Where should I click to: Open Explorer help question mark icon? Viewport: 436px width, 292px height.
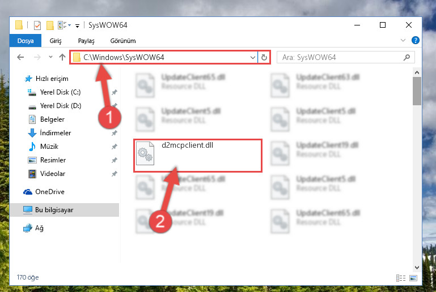pyautogui.click(x=415, y=41)
